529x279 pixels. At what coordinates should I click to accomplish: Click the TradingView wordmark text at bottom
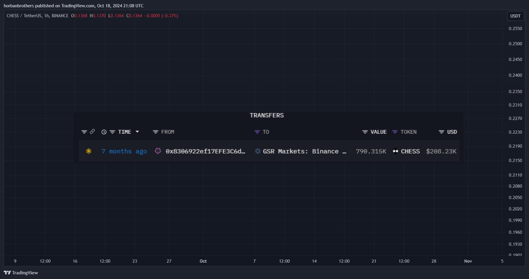tap(25, 273)
